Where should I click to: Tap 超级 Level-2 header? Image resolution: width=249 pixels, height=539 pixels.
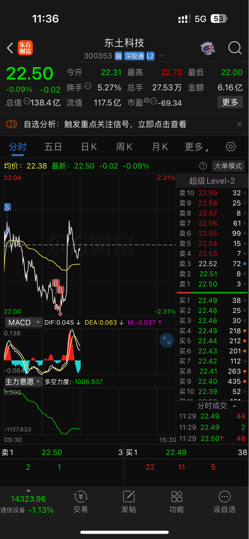[212, 181]
